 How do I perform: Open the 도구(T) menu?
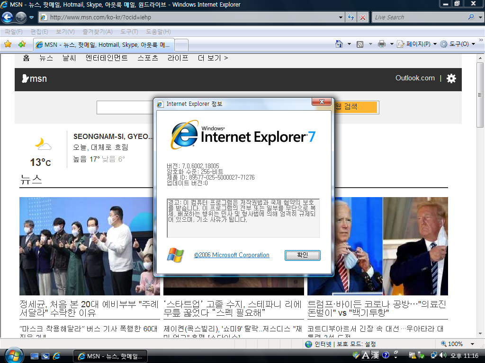coord(129,32)
